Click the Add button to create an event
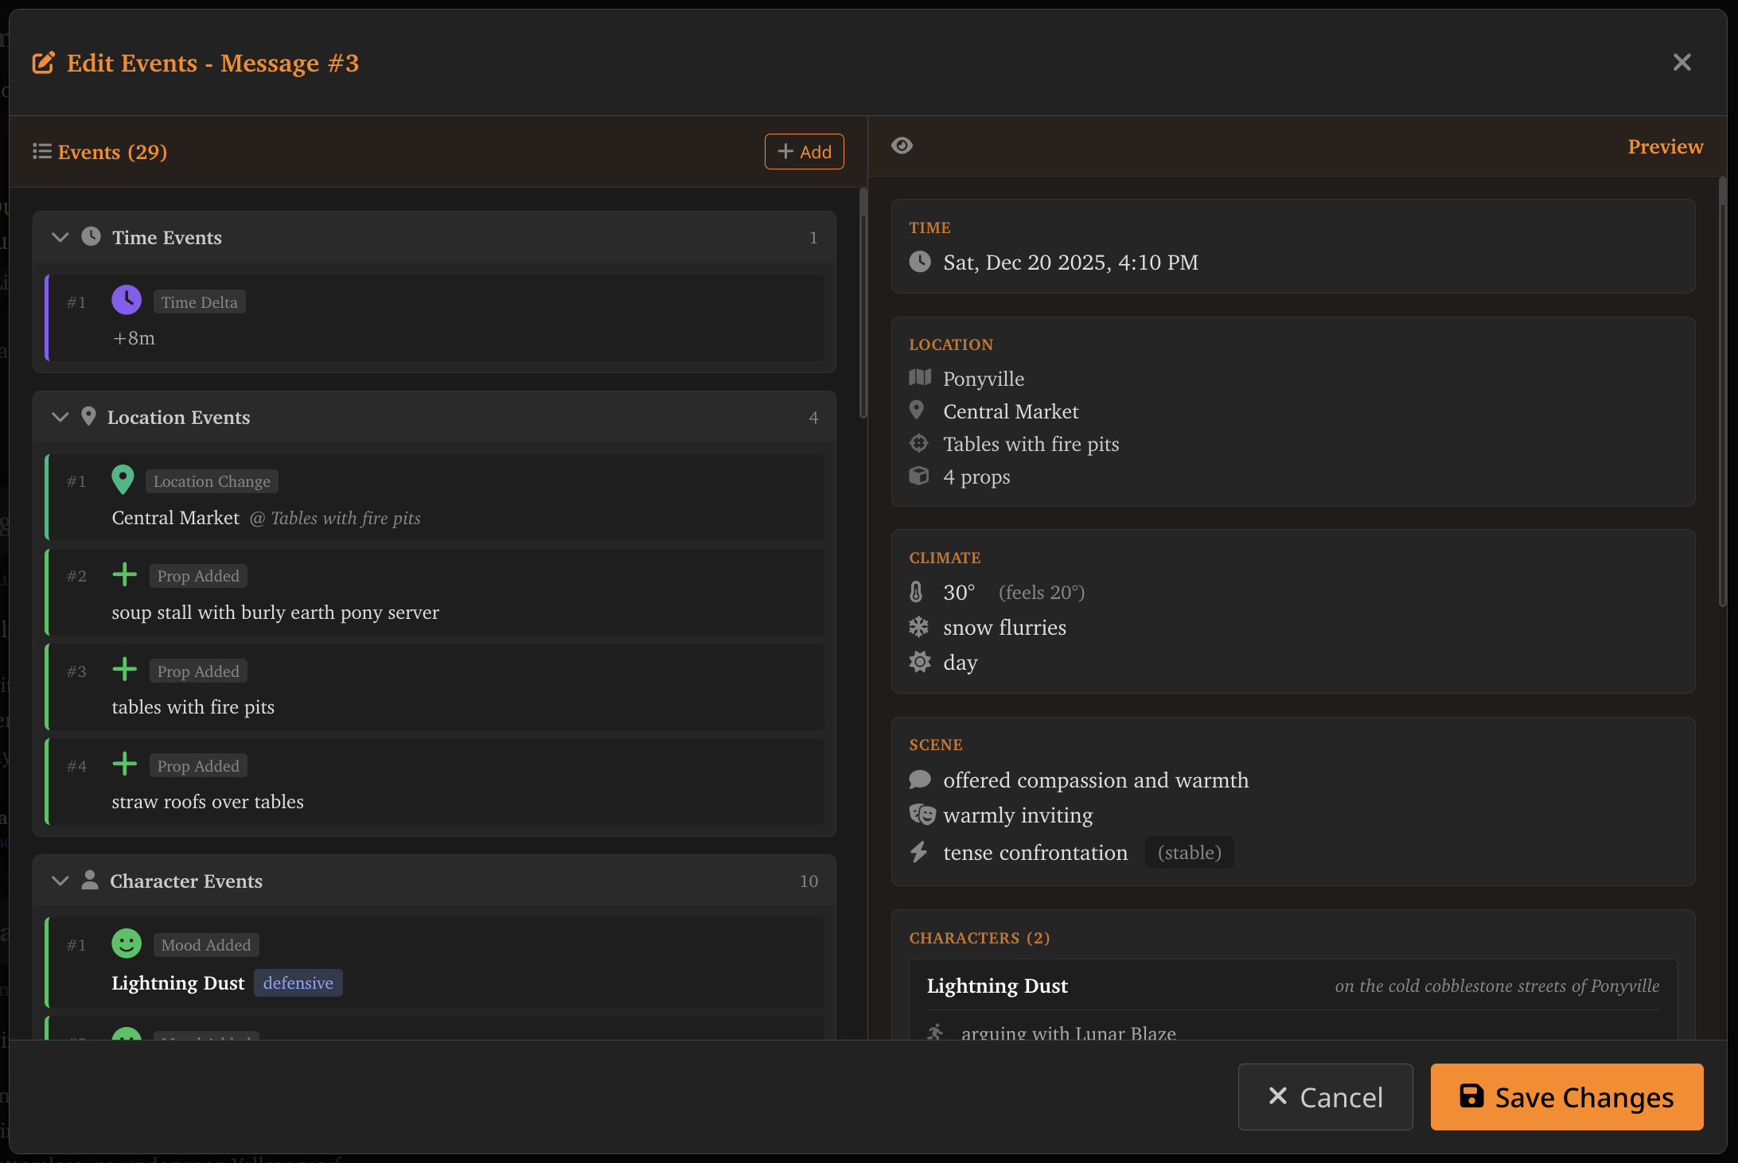The image size is (1738, 1163). pyautogui.click(x=804, y=151)
